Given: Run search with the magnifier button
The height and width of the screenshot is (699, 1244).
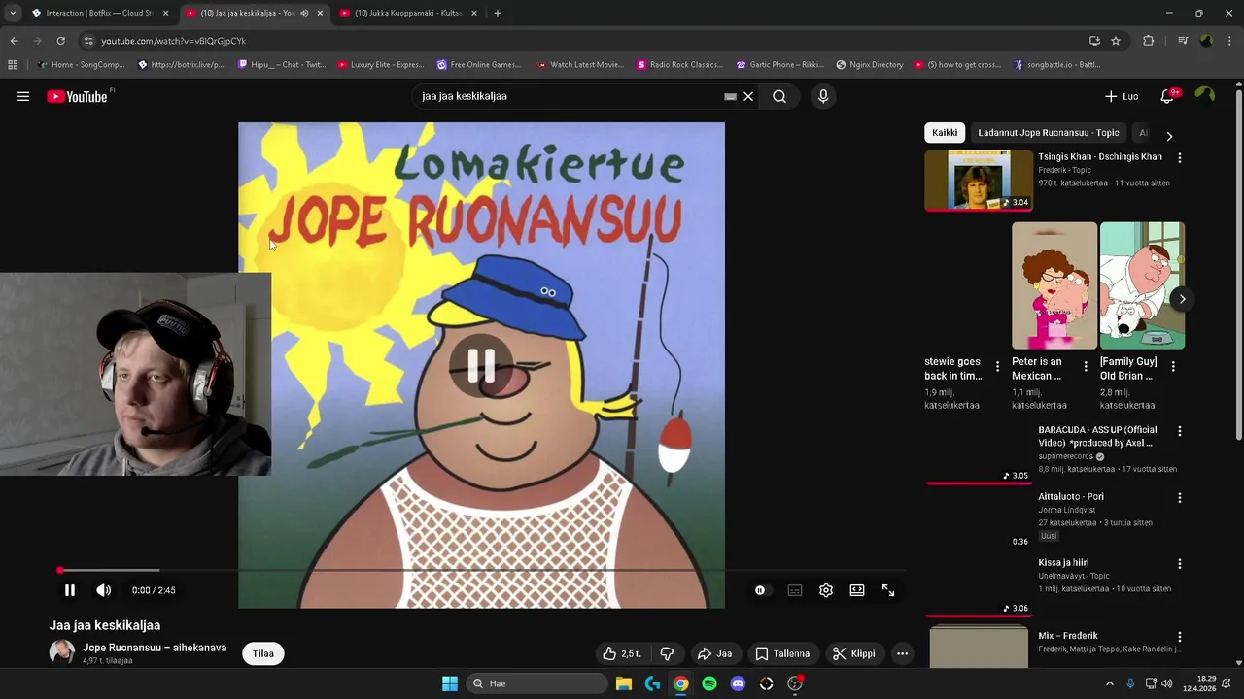Looking at the screenshot, I should 779,96.
